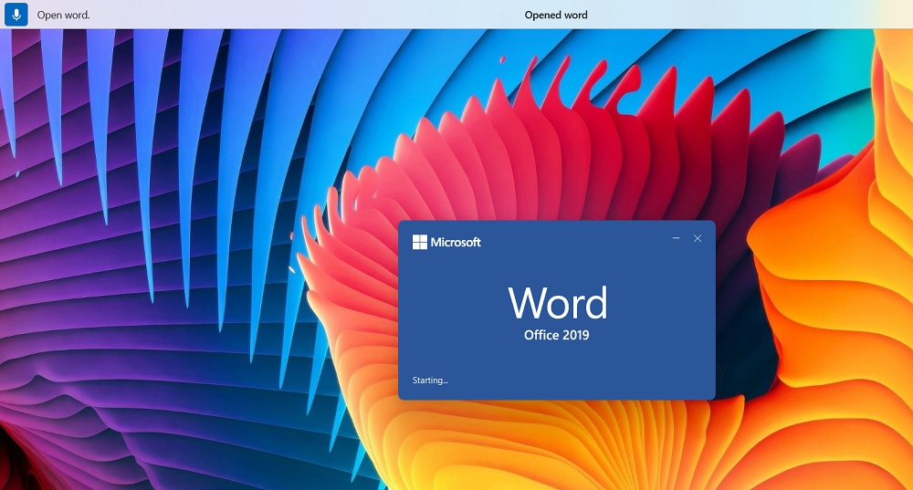913x490 pixels.
Task: Click the 'Starting...' status text
Action: (x=430, y=380)
